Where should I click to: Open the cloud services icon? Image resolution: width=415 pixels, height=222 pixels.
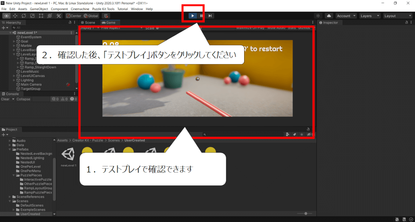329,16
